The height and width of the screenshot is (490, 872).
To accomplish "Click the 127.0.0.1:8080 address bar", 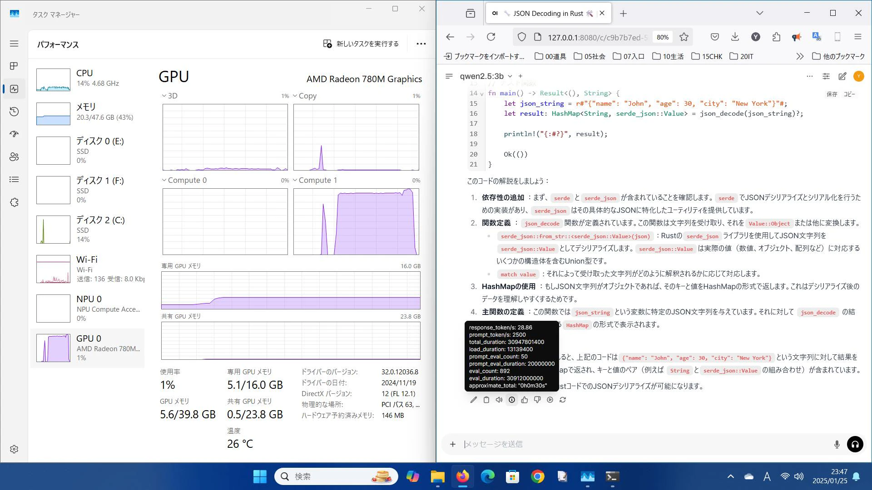I will point(597,37).
